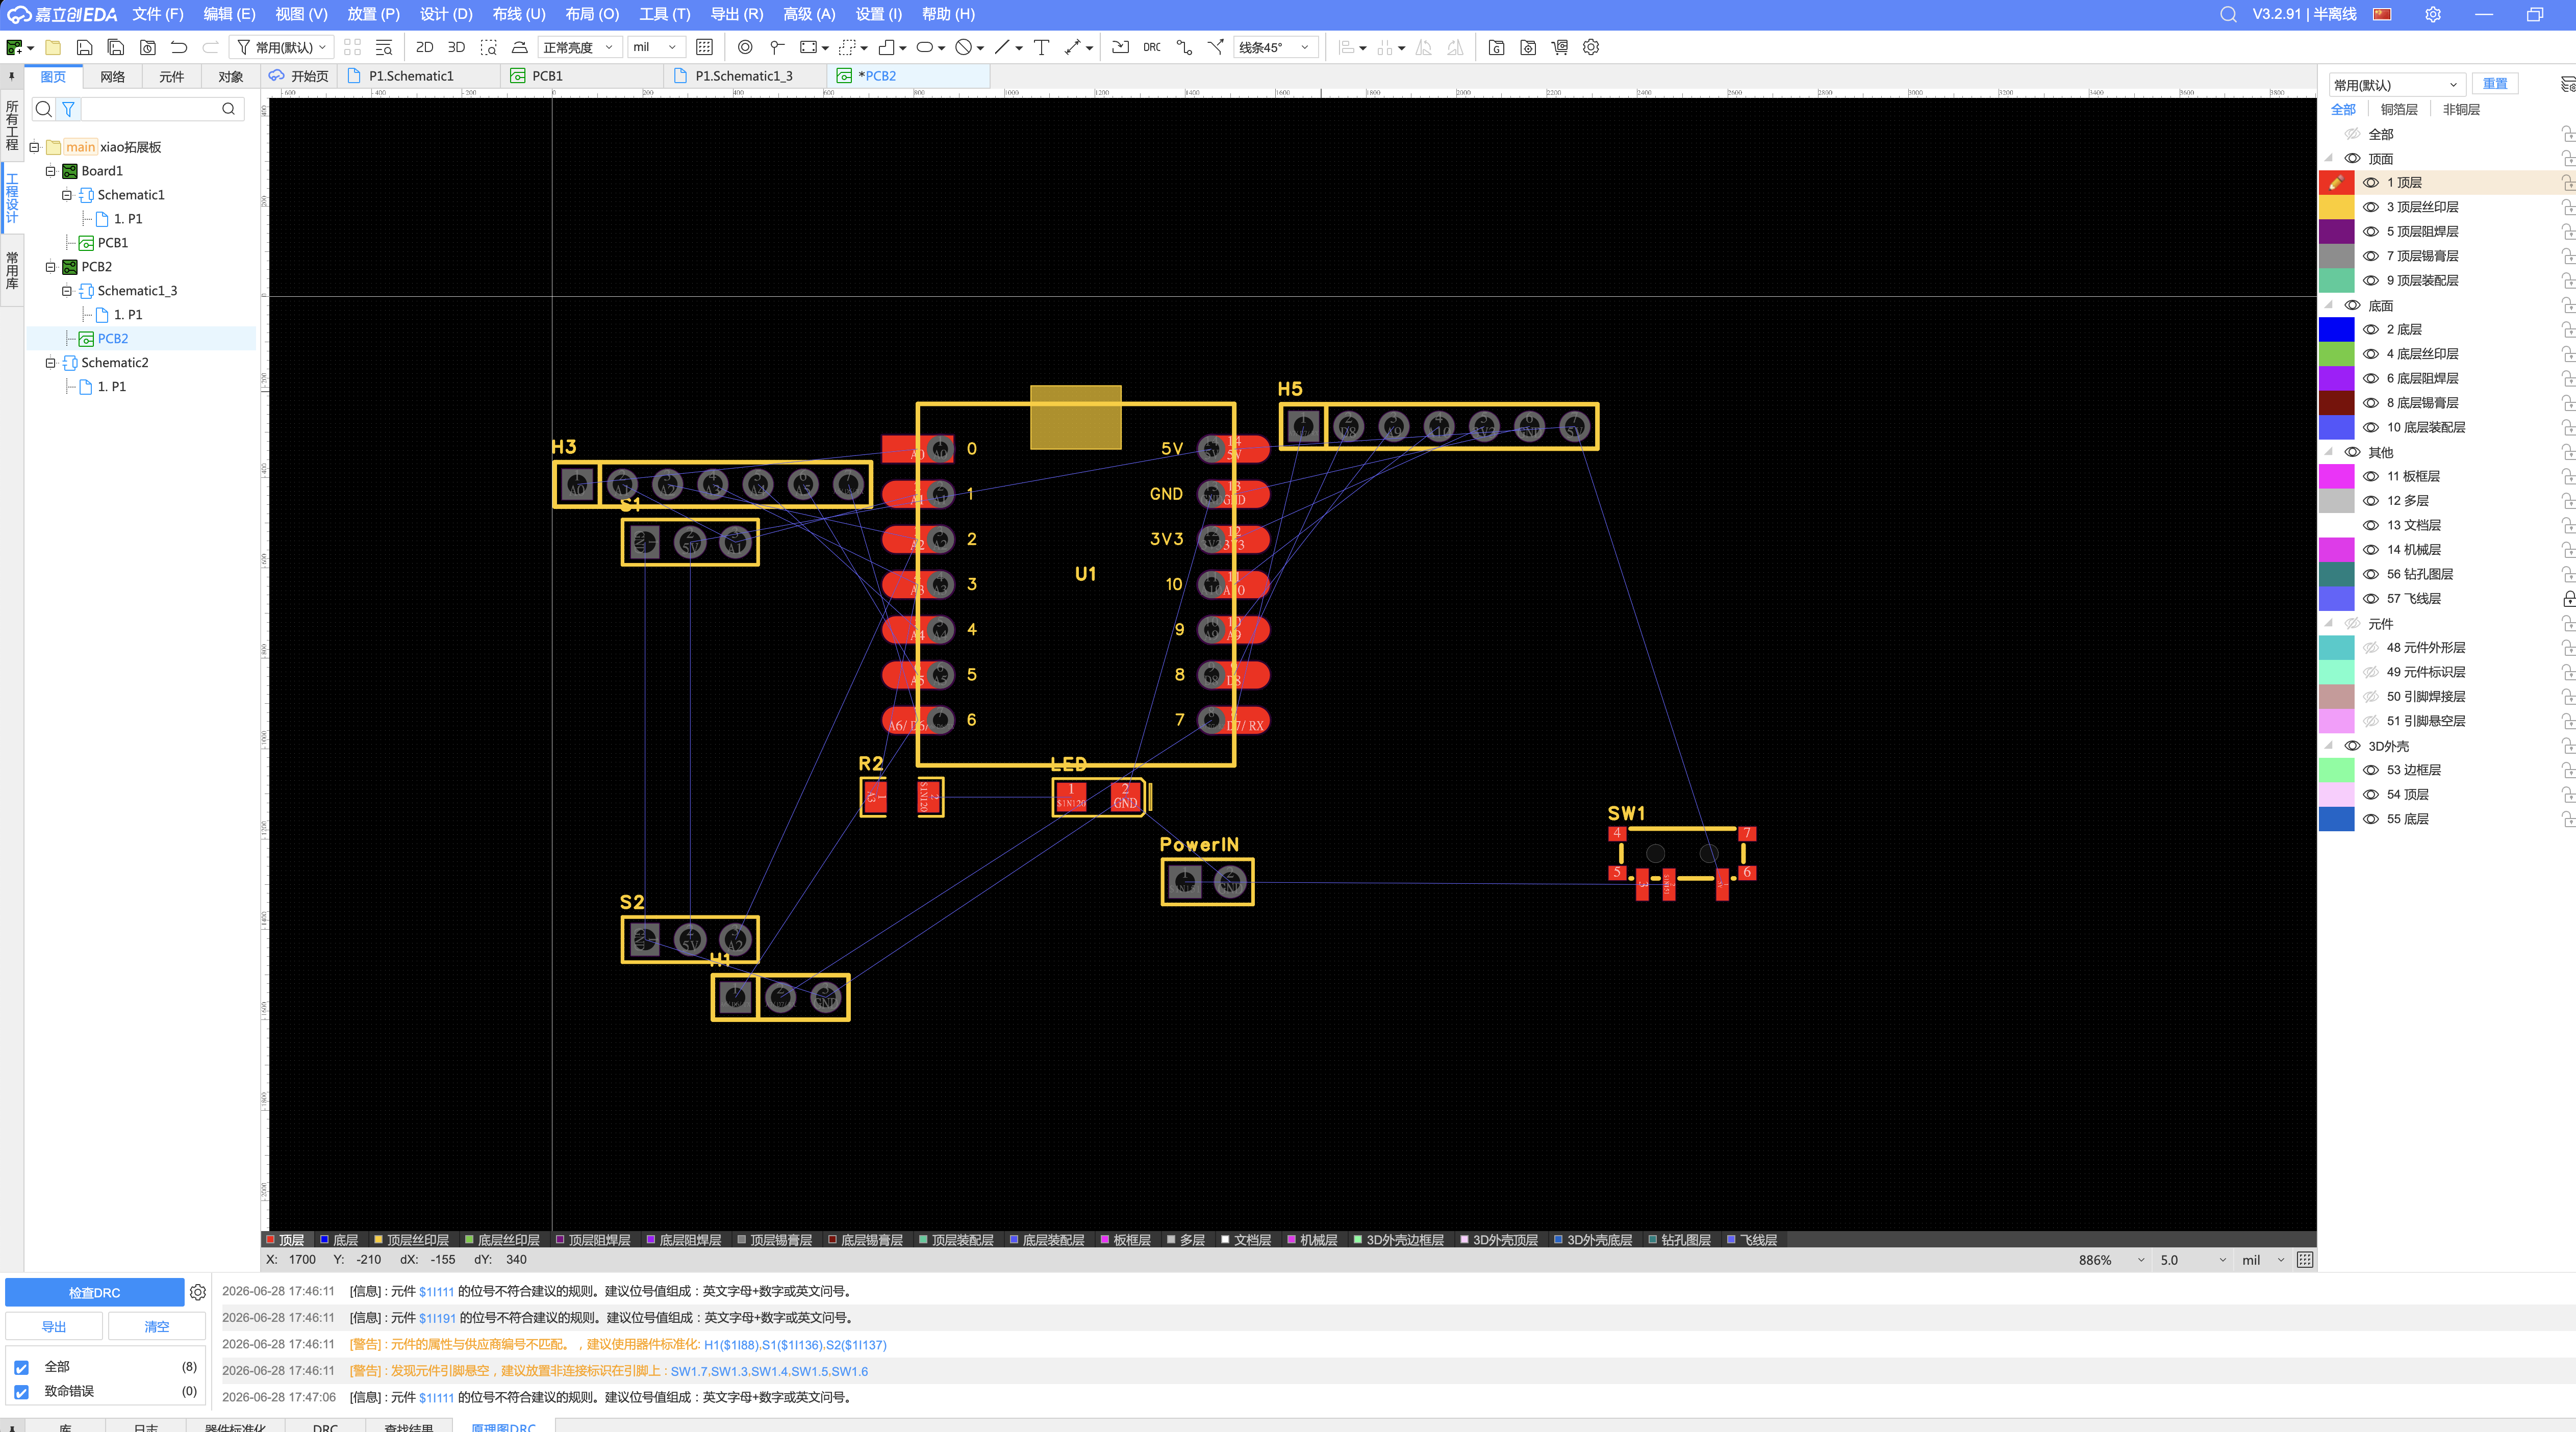Click the 检查DRC button
The width and height of the screenshot is (2576, 1432).
coord(95,1292)
